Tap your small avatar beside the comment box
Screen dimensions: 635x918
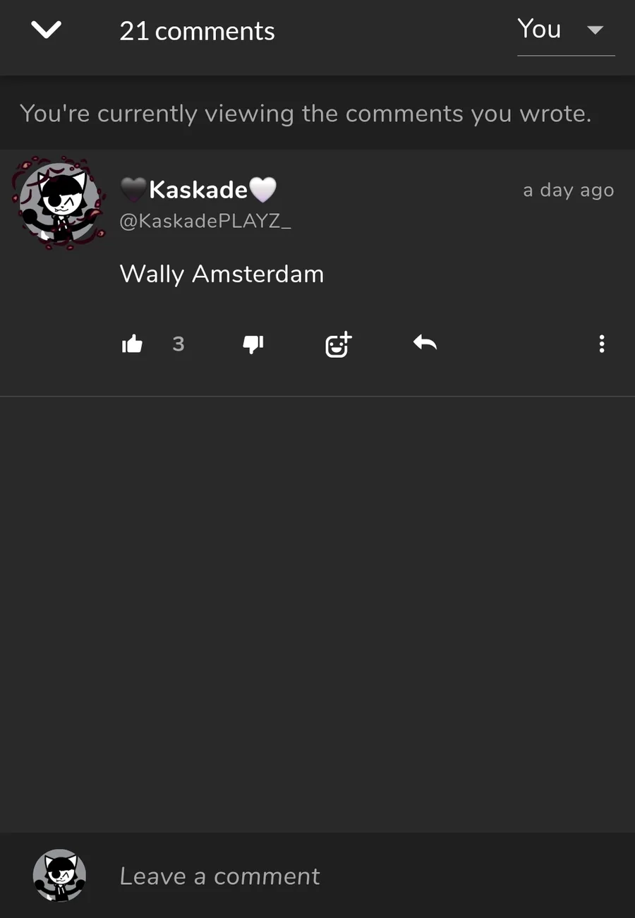pos(59,876)
